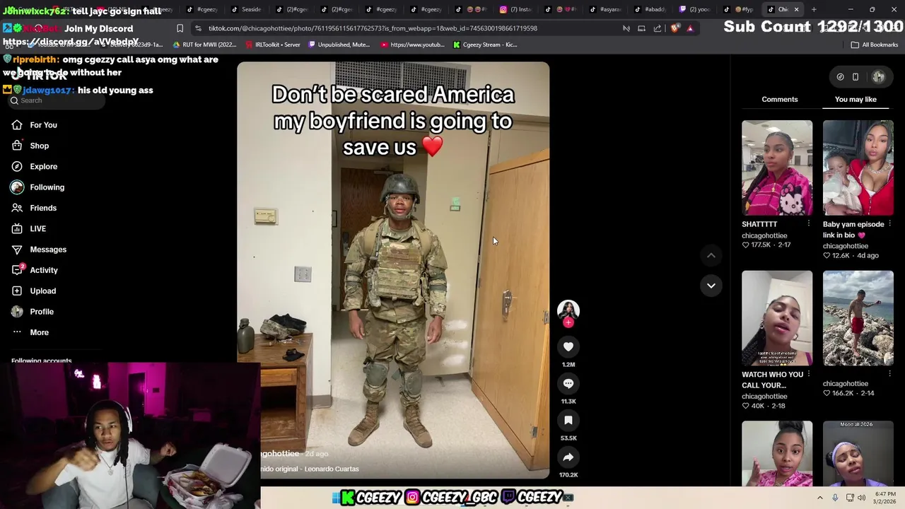Open options menu for the SHATTTTT video
The image size is (905, 509).
808,224
